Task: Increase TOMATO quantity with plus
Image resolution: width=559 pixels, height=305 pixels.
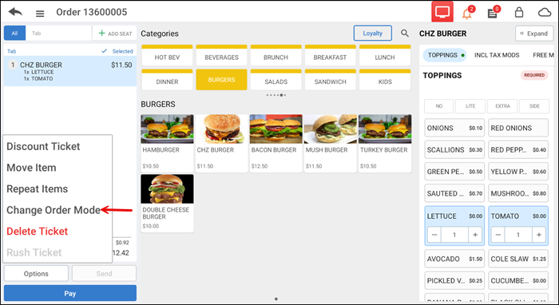Action: click(x=539, y=235)
